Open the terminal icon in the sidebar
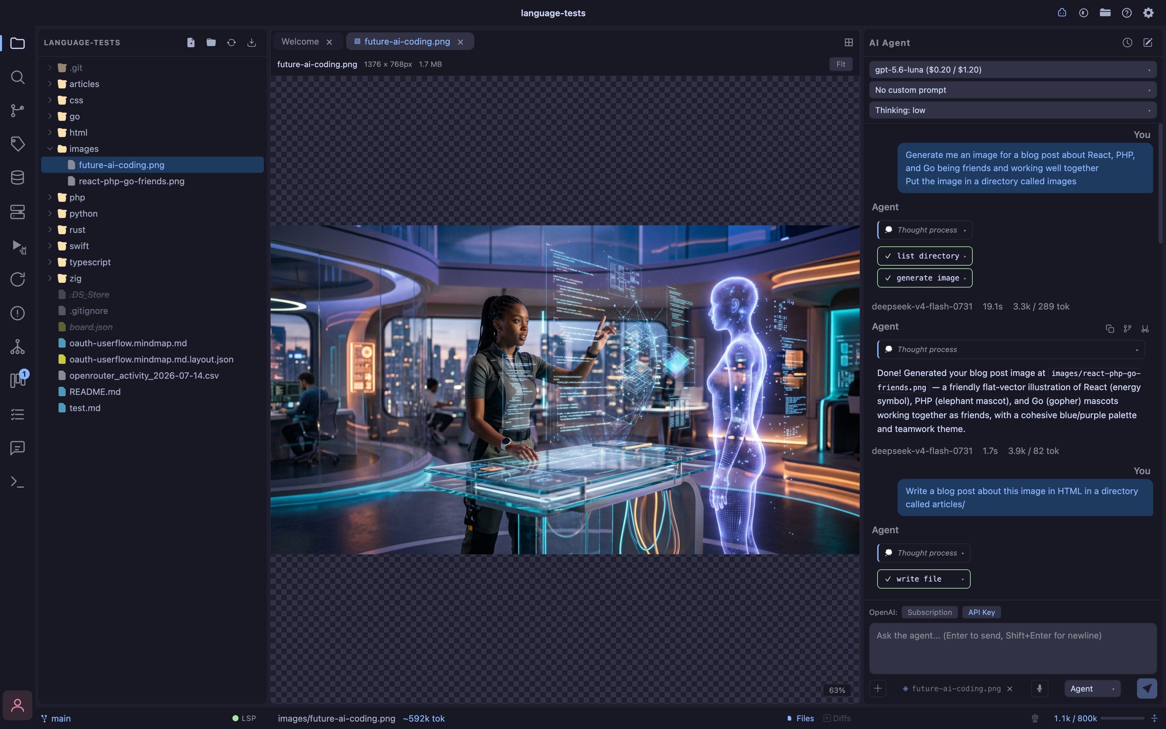 (17, 482)
